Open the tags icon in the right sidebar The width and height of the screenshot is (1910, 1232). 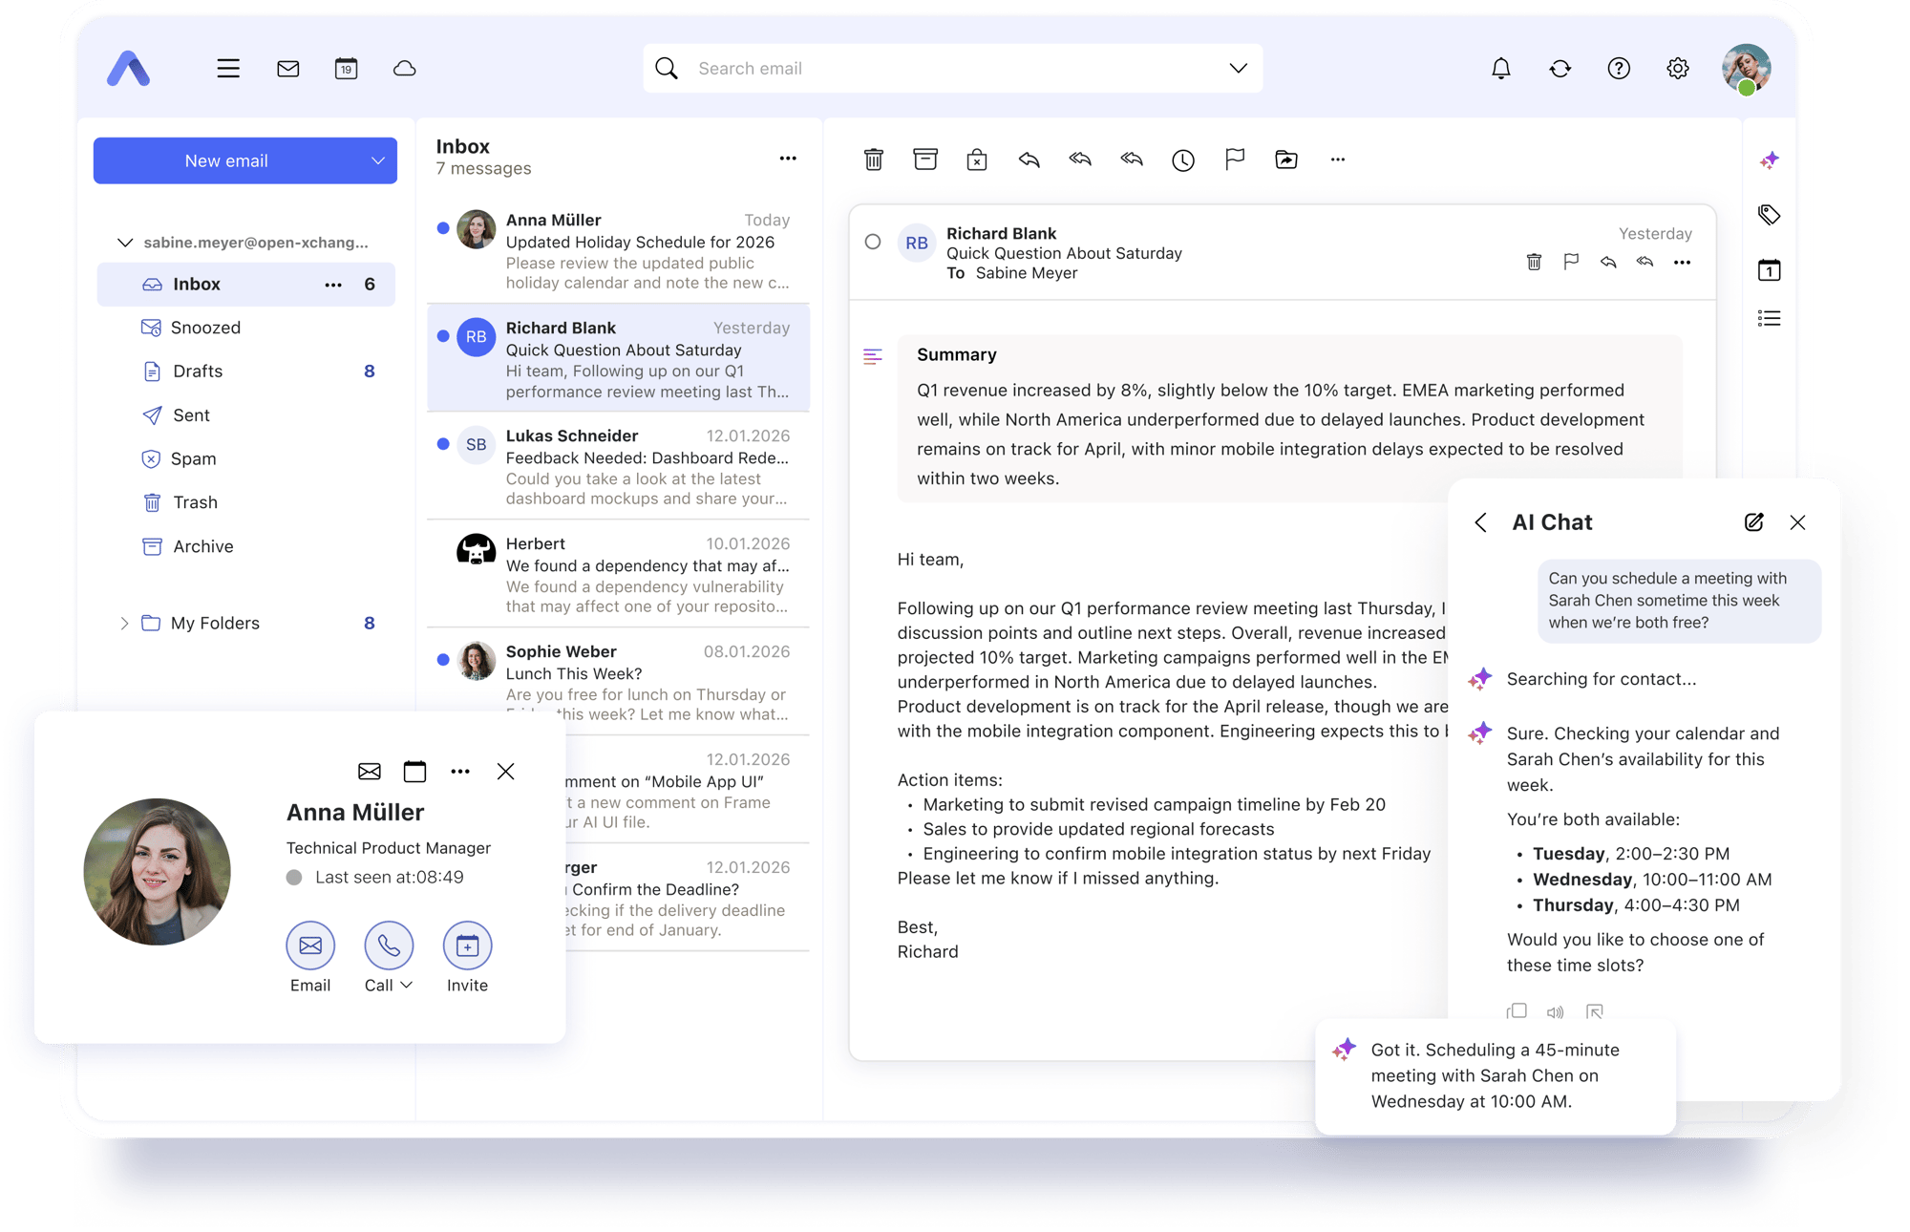1769,215
